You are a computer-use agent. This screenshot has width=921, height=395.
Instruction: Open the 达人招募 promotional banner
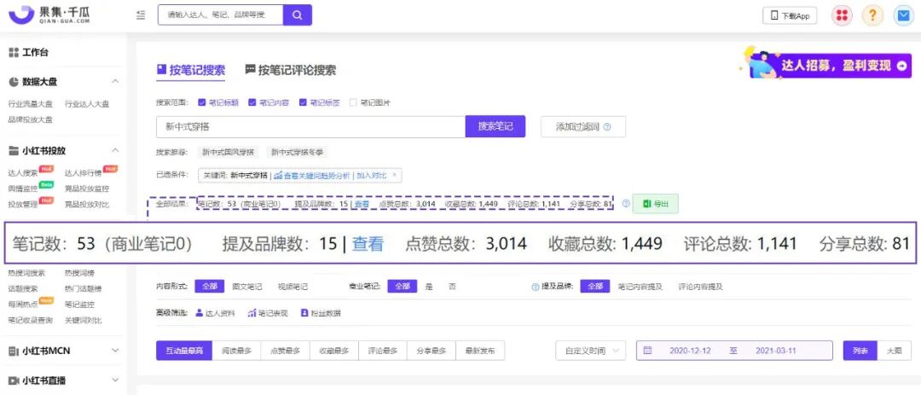click(x=828, y=63)
